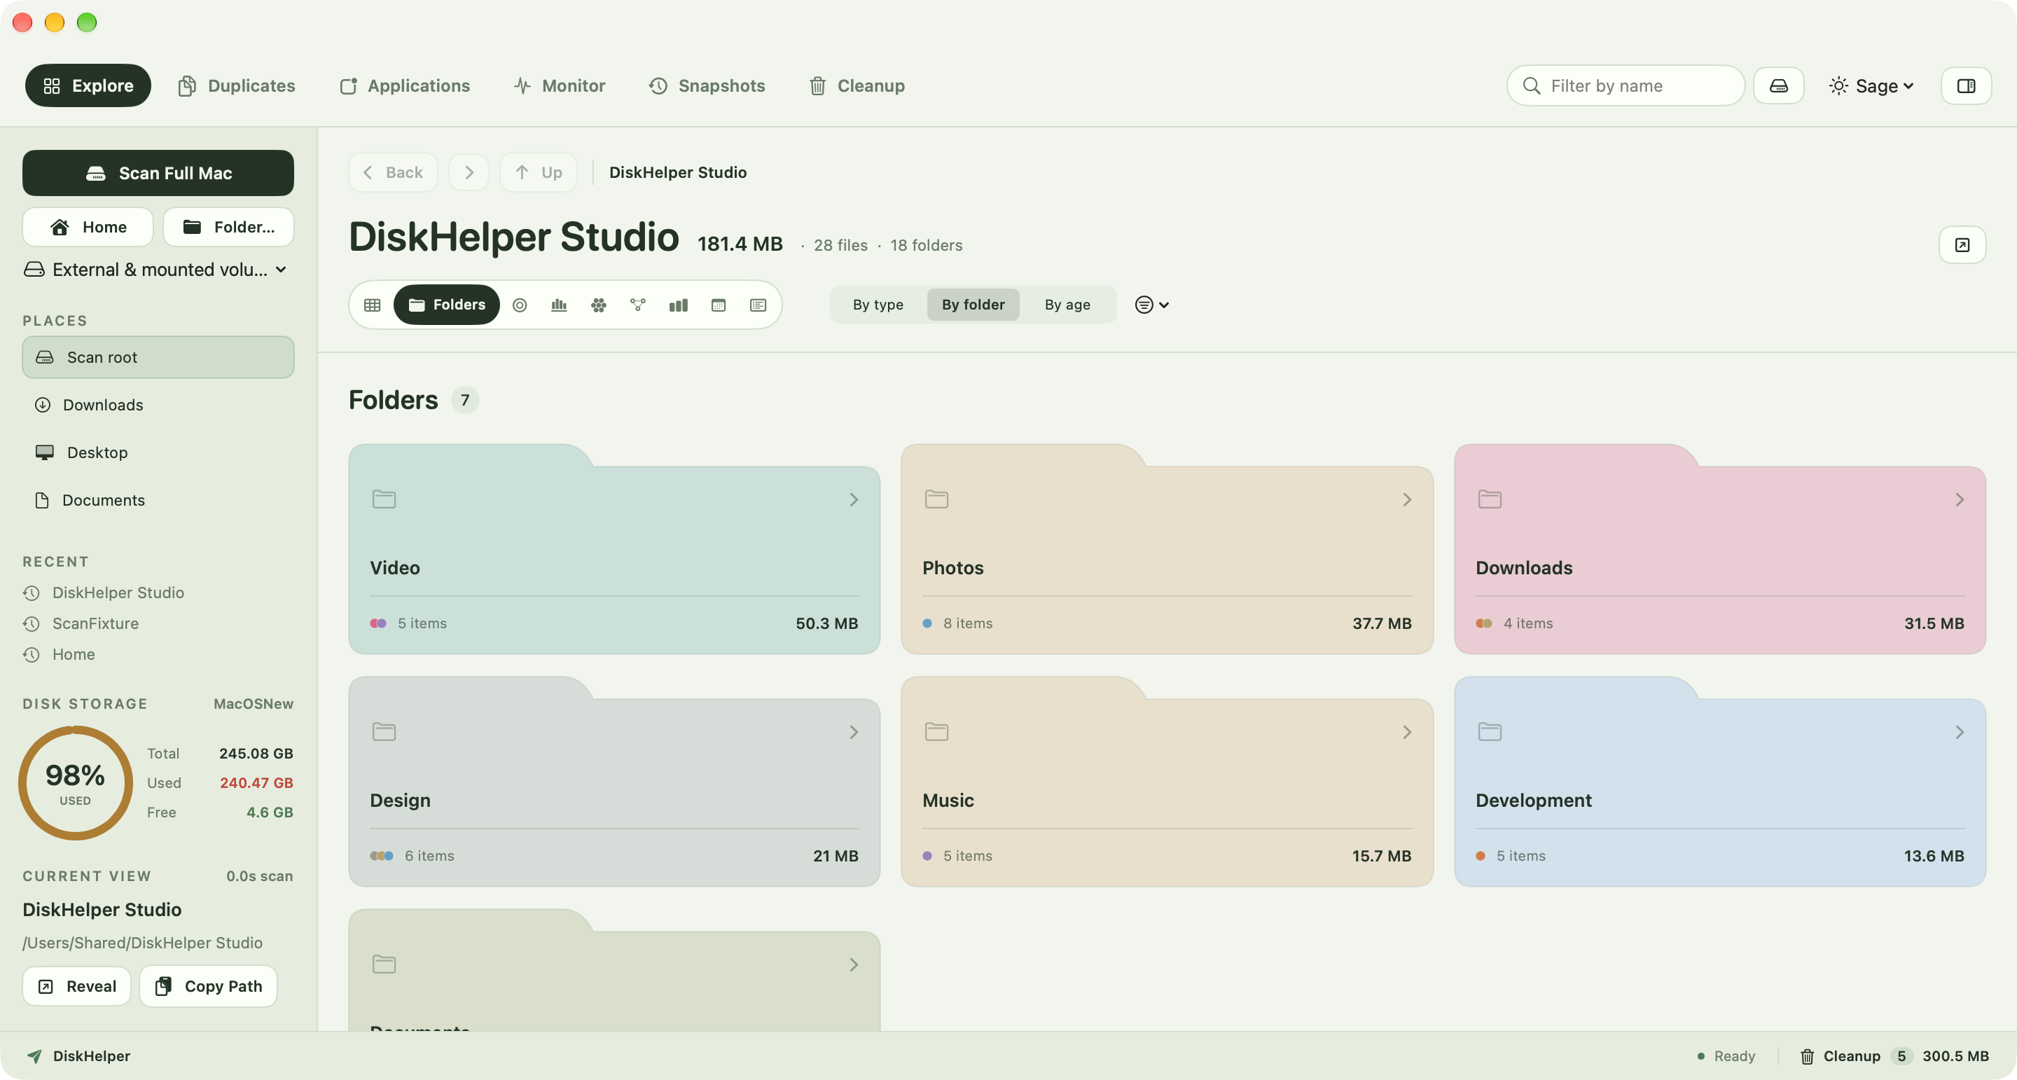
Task: Open Desktop in Places
Action: pos(158,452)
